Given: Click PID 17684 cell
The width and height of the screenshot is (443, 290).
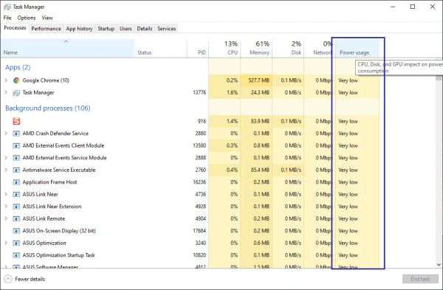Looking at the screenshot, I should click(x=199, y=231).
